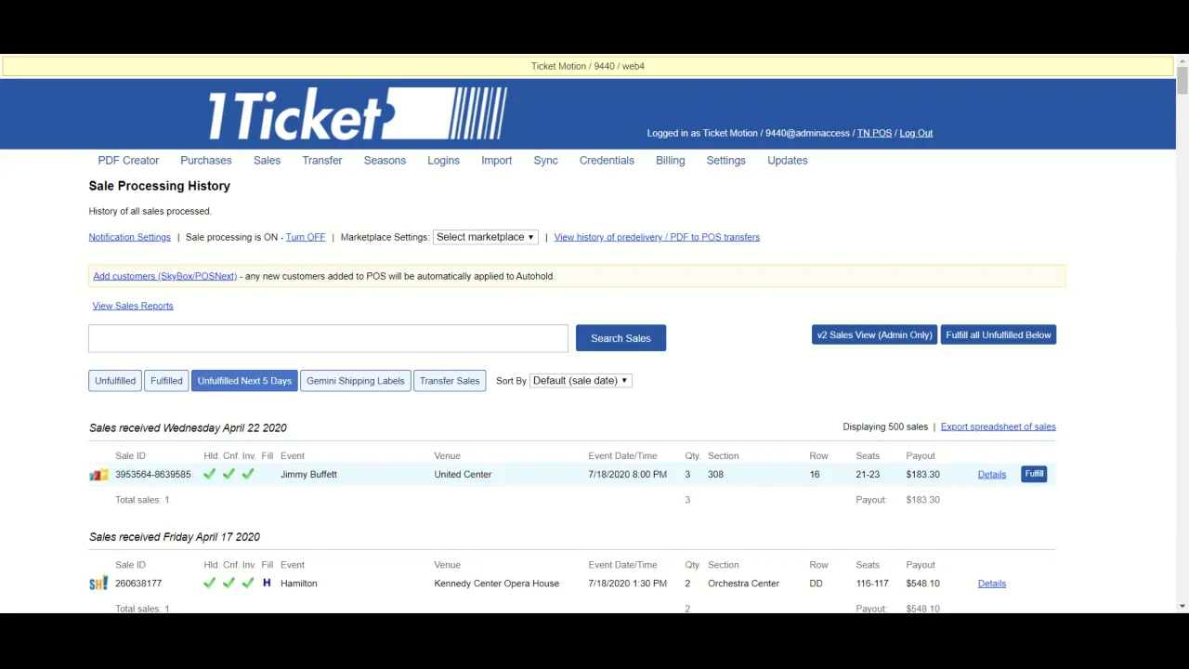
Task: Click Orchestra Center section cell
Action: pos(743,584)
